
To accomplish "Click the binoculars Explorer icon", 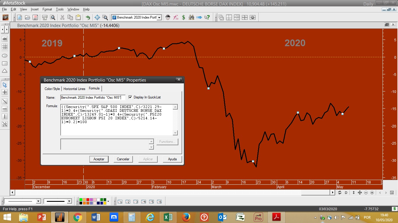I will click(191, 17).
